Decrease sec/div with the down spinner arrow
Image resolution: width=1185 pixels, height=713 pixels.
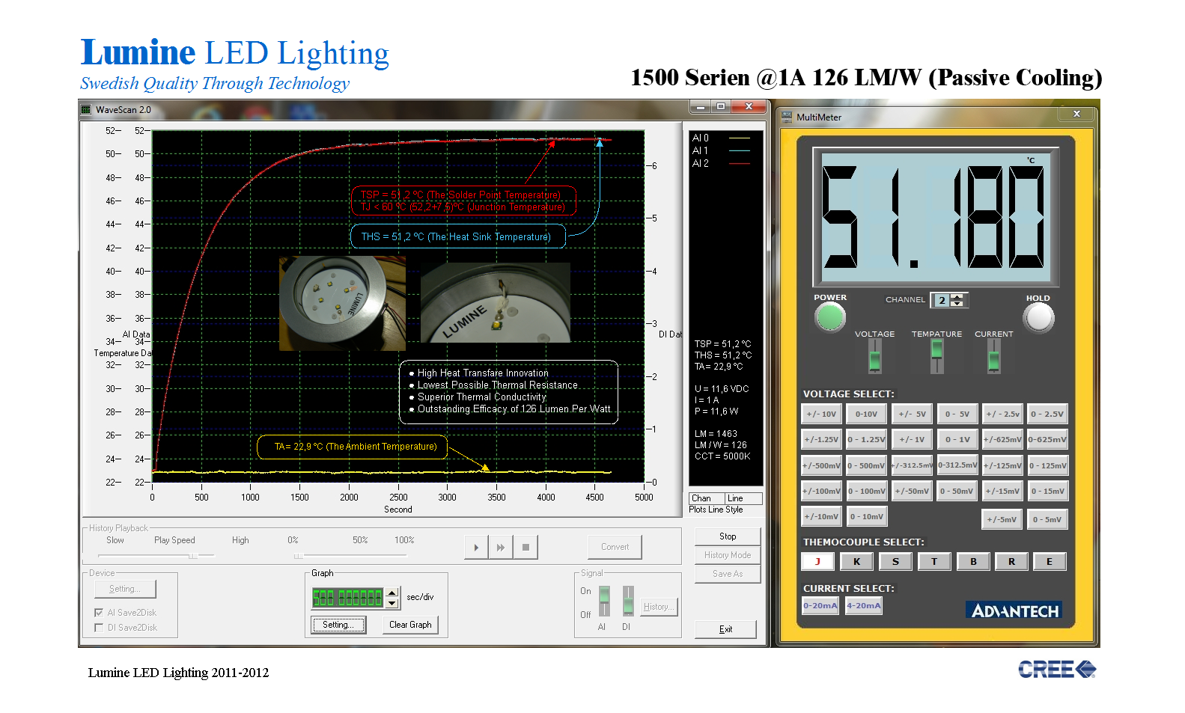(392, 603)
